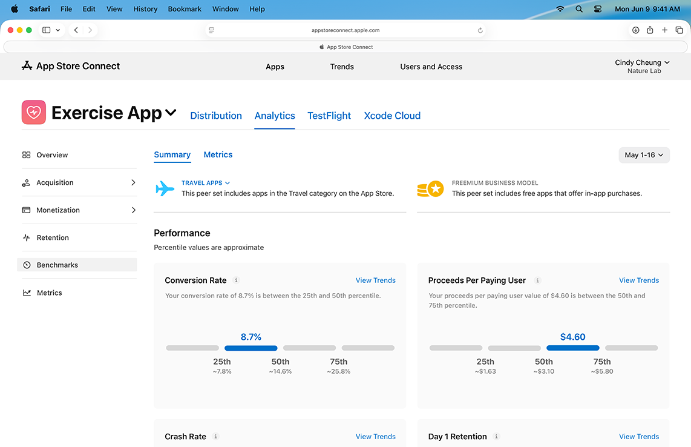Switch to the Summary tab
The height and width of the screenshot is (447, 691).
point(172,154)
